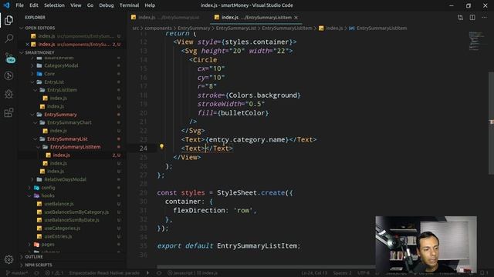Collapse the EntrySummaryList folder
Viewport: 494px width, 277px height.
[x=73, y=138]
